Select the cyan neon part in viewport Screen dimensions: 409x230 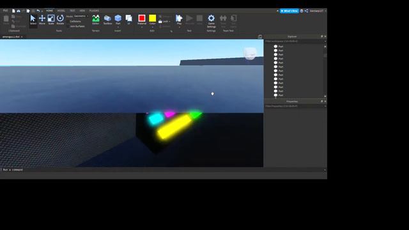click(x=156, y=118)
